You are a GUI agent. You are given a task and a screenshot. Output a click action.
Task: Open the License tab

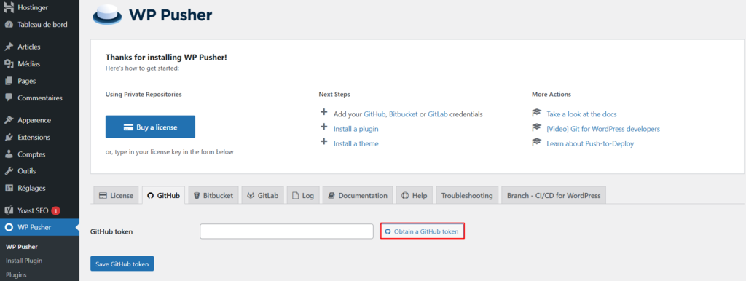click(116, 195)
